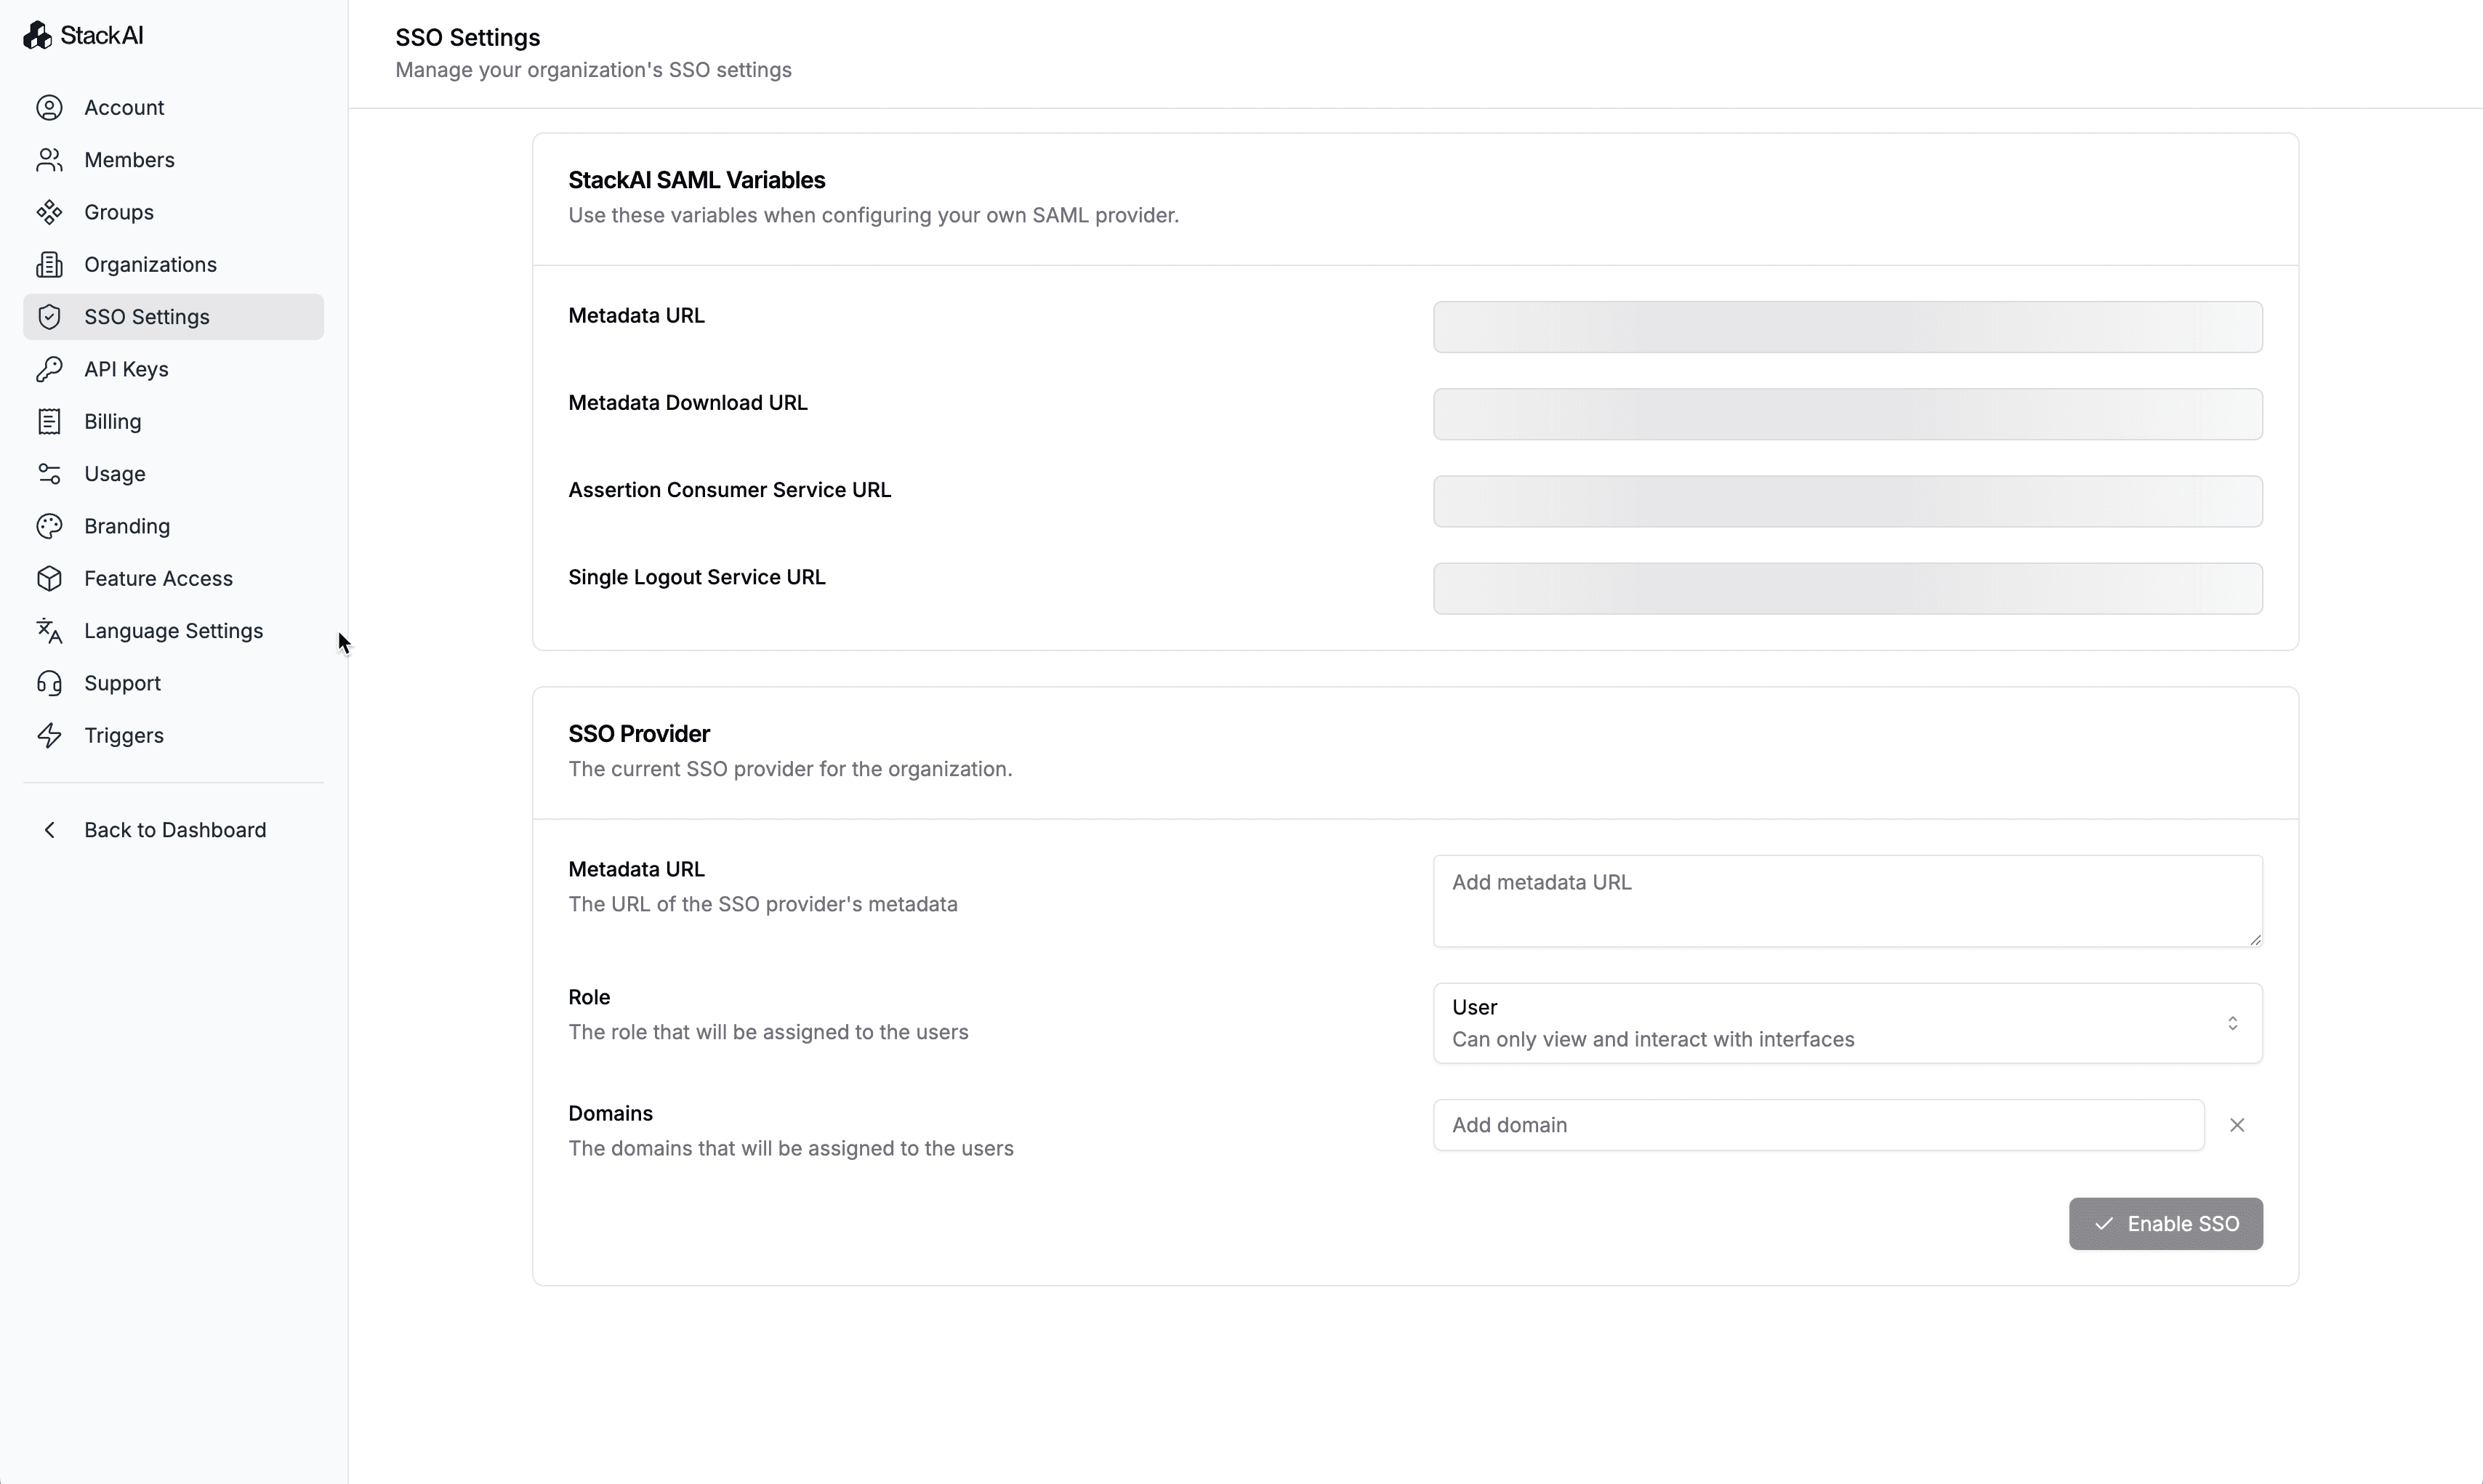Image resolution: width=2483 pixels, height=1484 pixels.
Task: Focus the Add domain input field
Action: coord(1817,1125)
